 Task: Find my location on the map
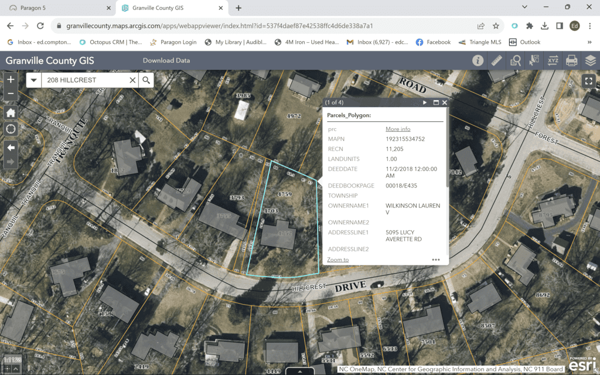pos(11,129)
